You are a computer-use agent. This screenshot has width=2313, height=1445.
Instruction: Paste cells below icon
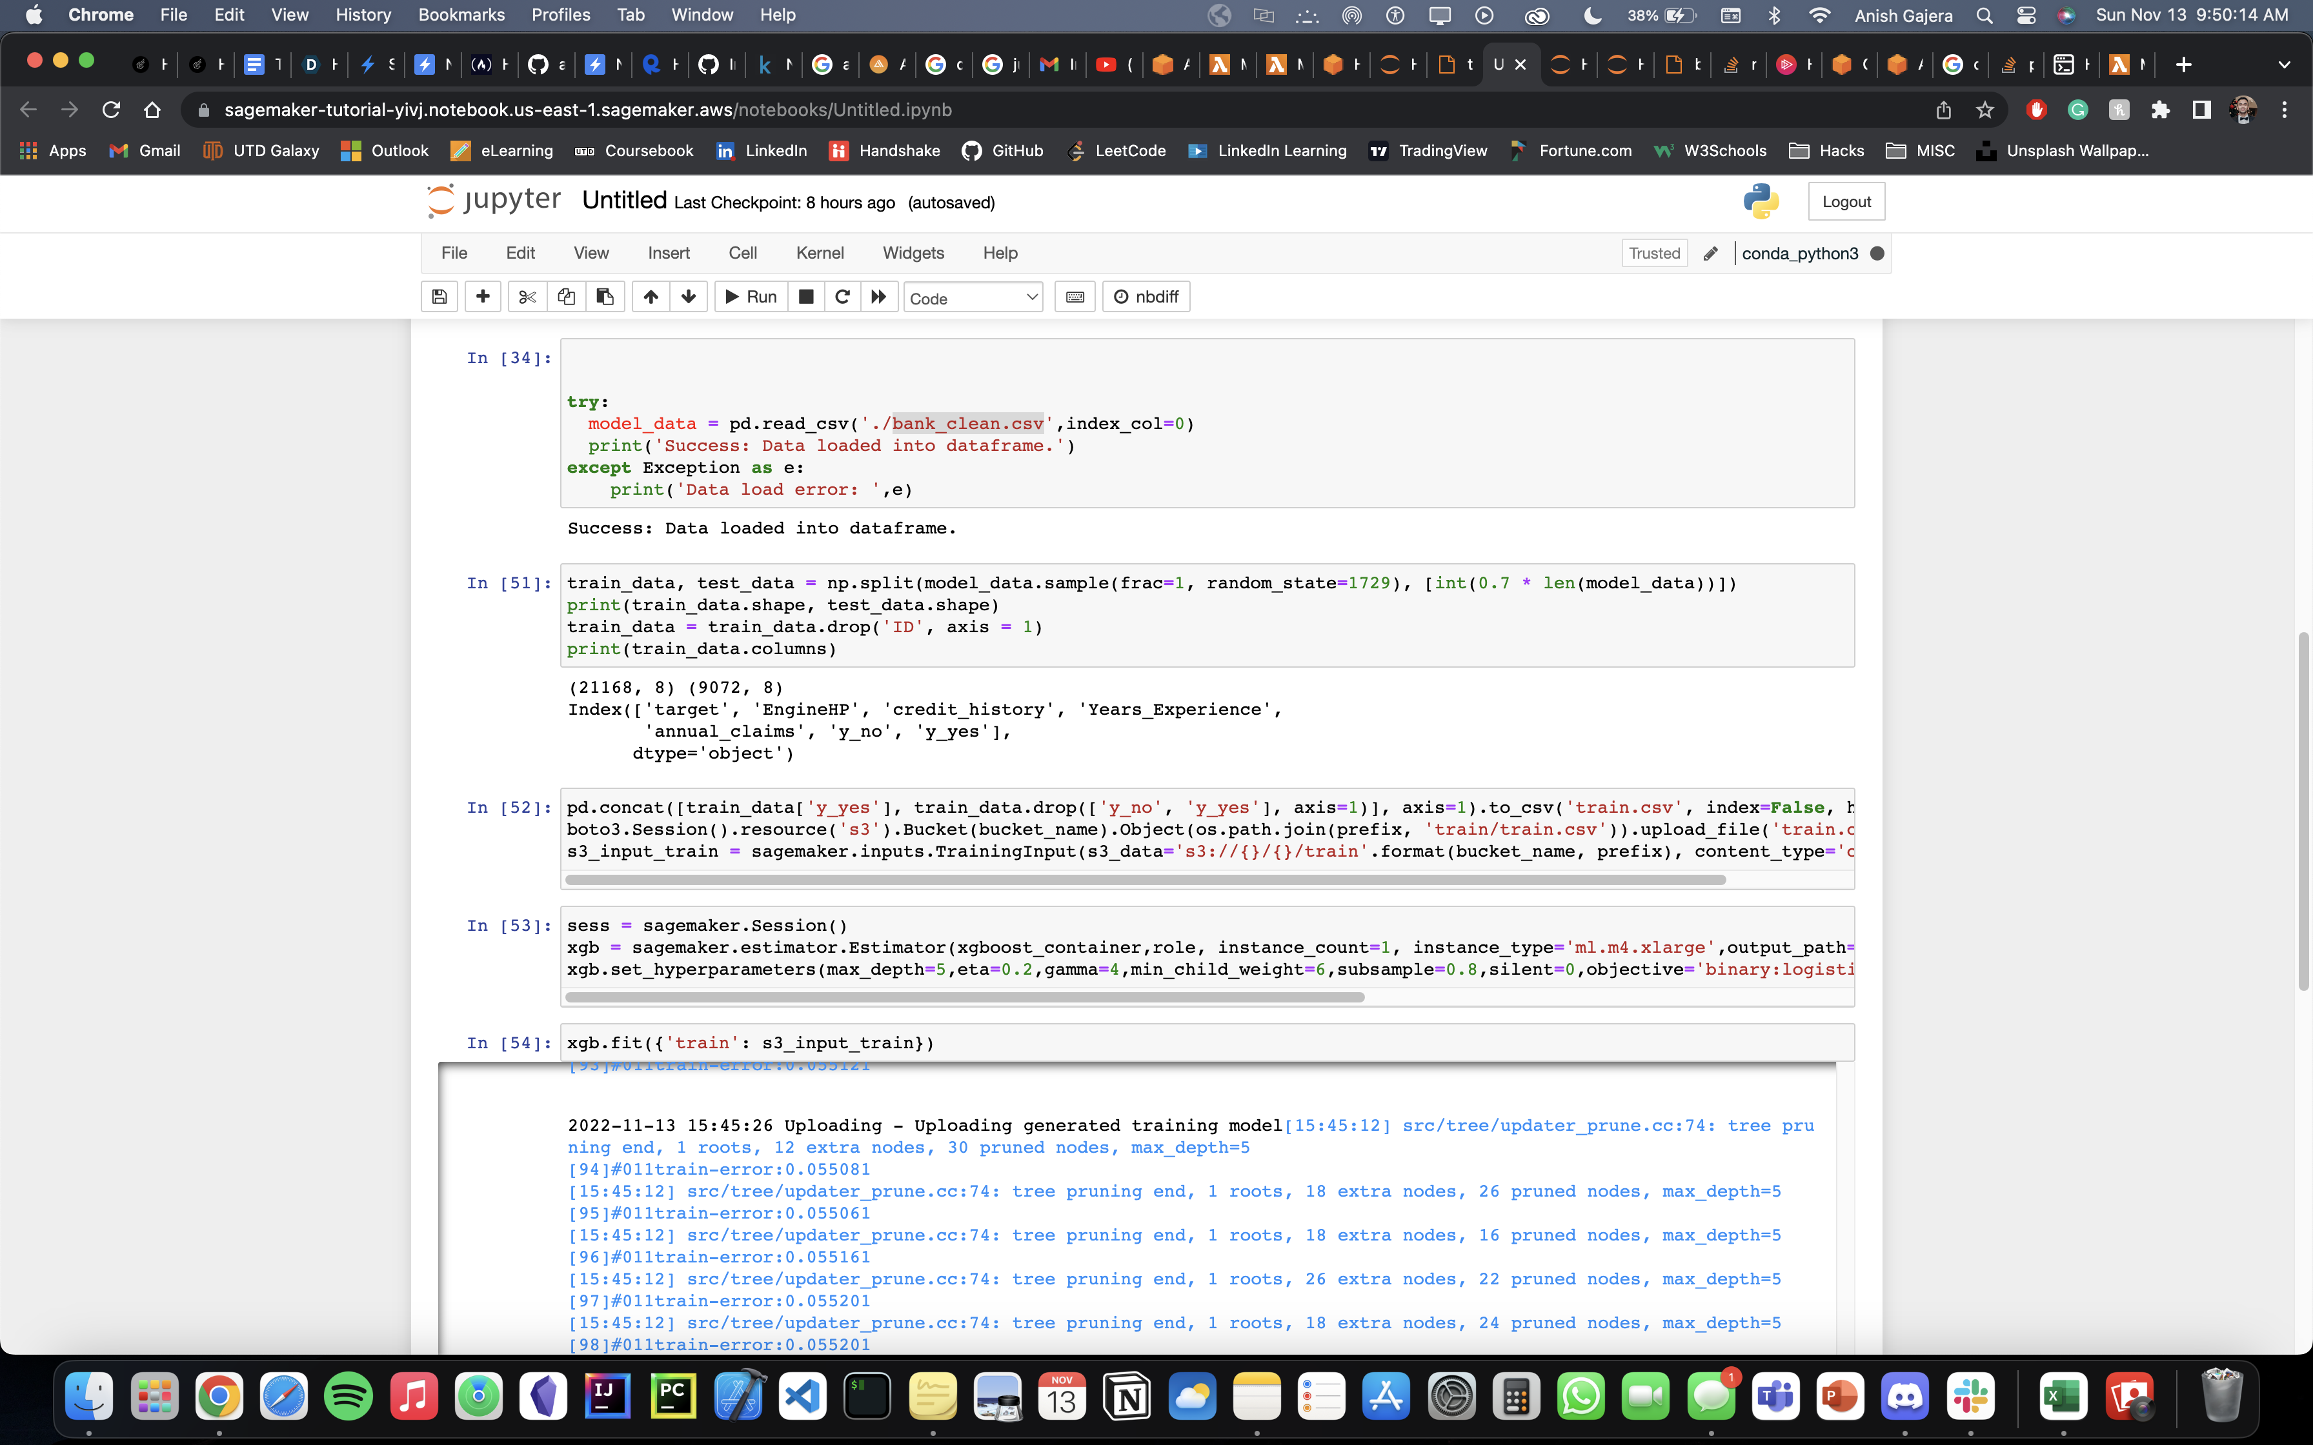(x=605, y=296)
